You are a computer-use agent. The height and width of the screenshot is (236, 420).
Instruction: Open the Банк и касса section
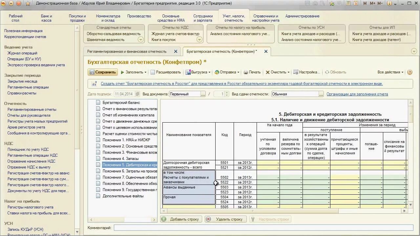[x=46, y=18]
